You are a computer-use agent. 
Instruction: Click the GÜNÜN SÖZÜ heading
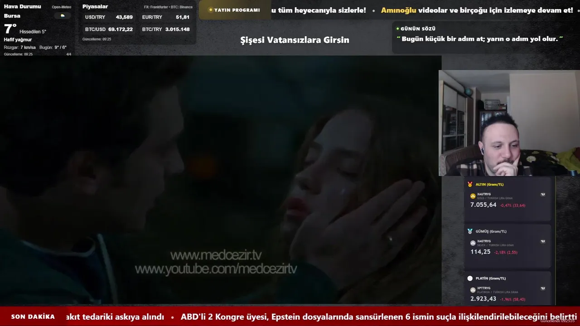(418, 29)
